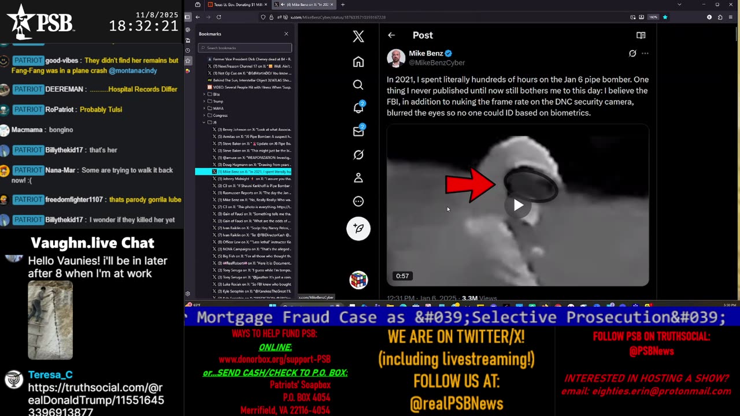Screen dimensions: 740x416
Task: Open Behind The Sun Interstellar Object bookmark
Action: coord(249,80)
